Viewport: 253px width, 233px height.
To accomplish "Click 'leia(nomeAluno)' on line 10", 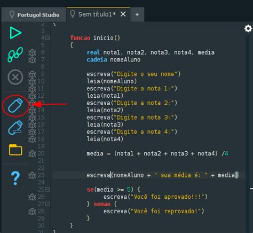I will point(112,81).
